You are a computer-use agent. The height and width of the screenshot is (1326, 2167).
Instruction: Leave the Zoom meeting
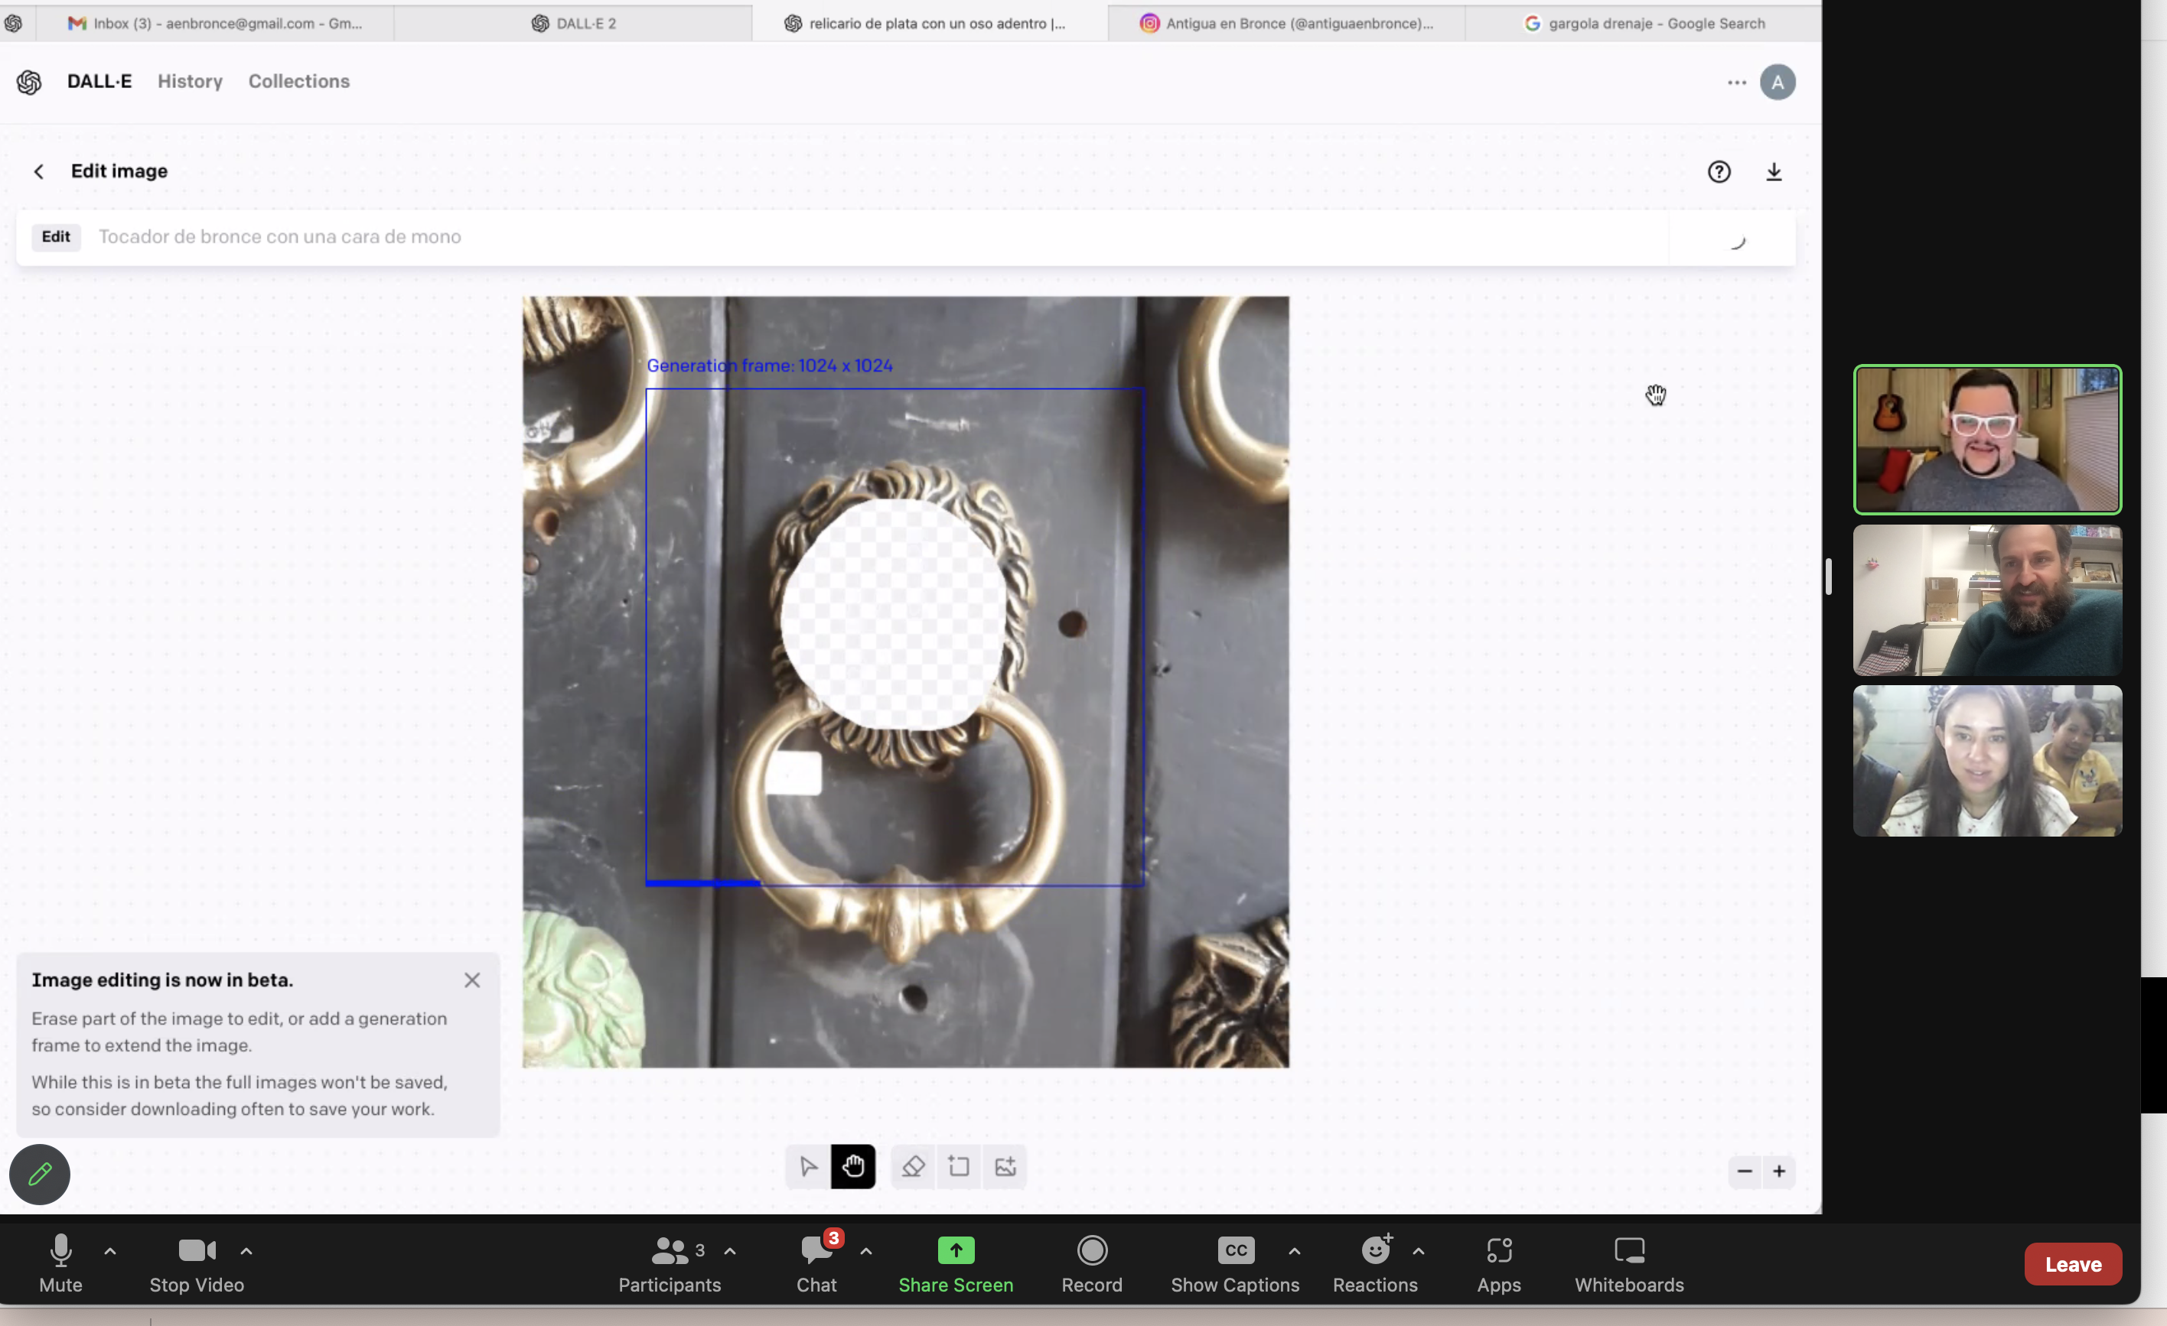click(2072, 1265)
